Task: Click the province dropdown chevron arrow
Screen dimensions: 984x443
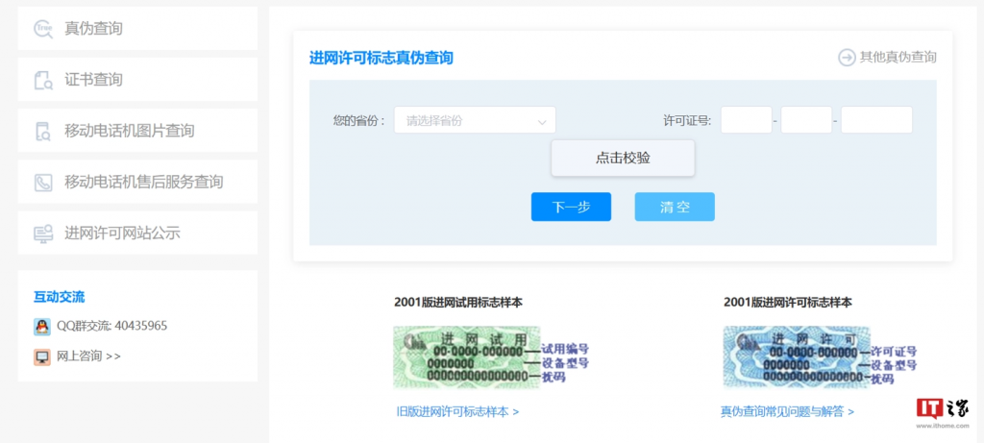Action: coord(542,122)
